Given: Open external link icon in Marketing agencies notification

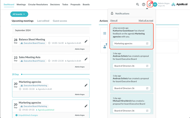Looking at the screenshot, I should (x=147, y=43).
